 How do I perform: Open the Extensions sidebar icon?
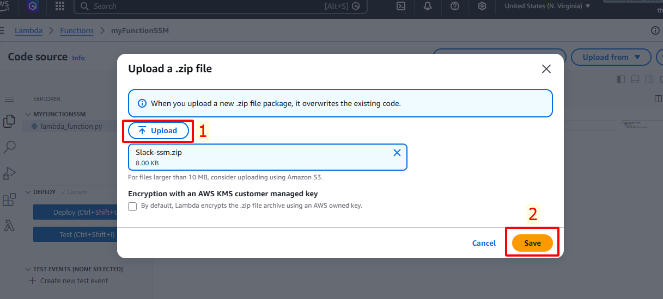coord(9,200)
